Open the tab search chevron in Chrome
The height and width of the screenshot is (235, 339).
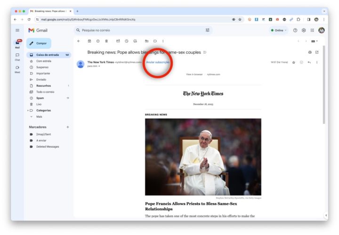324,11
